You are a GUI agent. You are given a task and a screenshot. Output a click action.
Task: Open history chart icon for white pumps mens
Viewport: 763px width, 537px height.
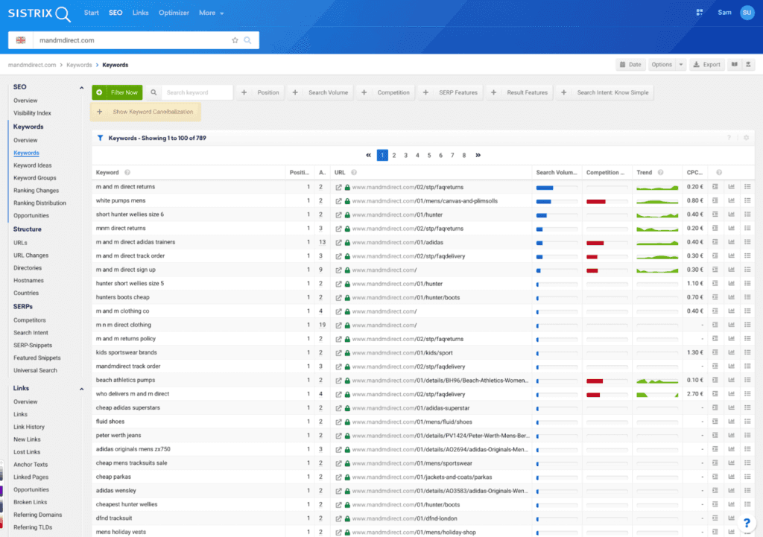tap(732, 200)
